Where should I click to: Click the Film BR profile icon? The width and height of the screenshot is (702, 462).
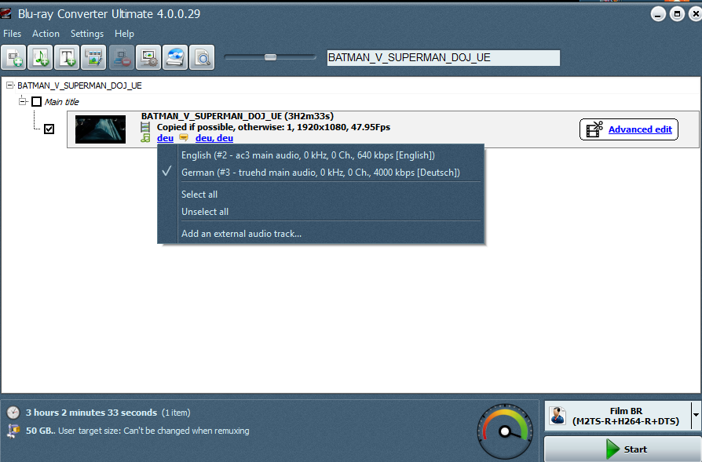coord(558,416)
